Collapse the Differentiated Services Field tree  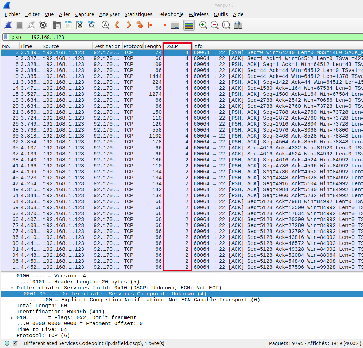(12, 288)
